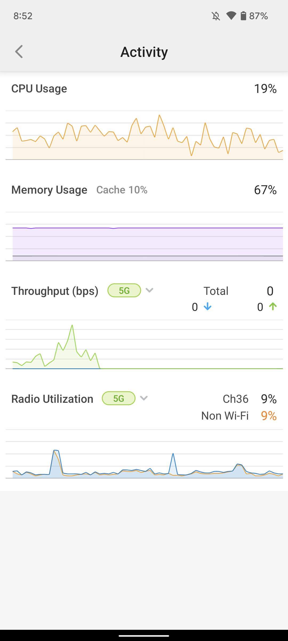
Task: Tap the Wi-Fi signal status icon
Action: pyautogui.click(x=231, y=16)
